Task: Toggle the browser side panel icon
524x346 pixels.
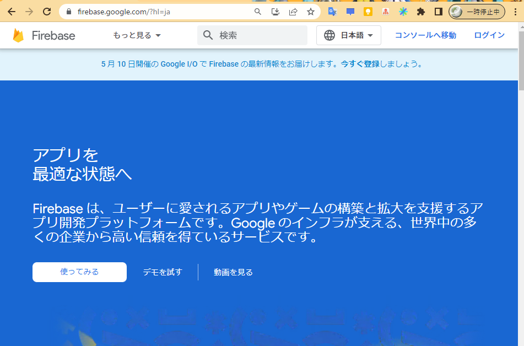Action: click(439, 12)
